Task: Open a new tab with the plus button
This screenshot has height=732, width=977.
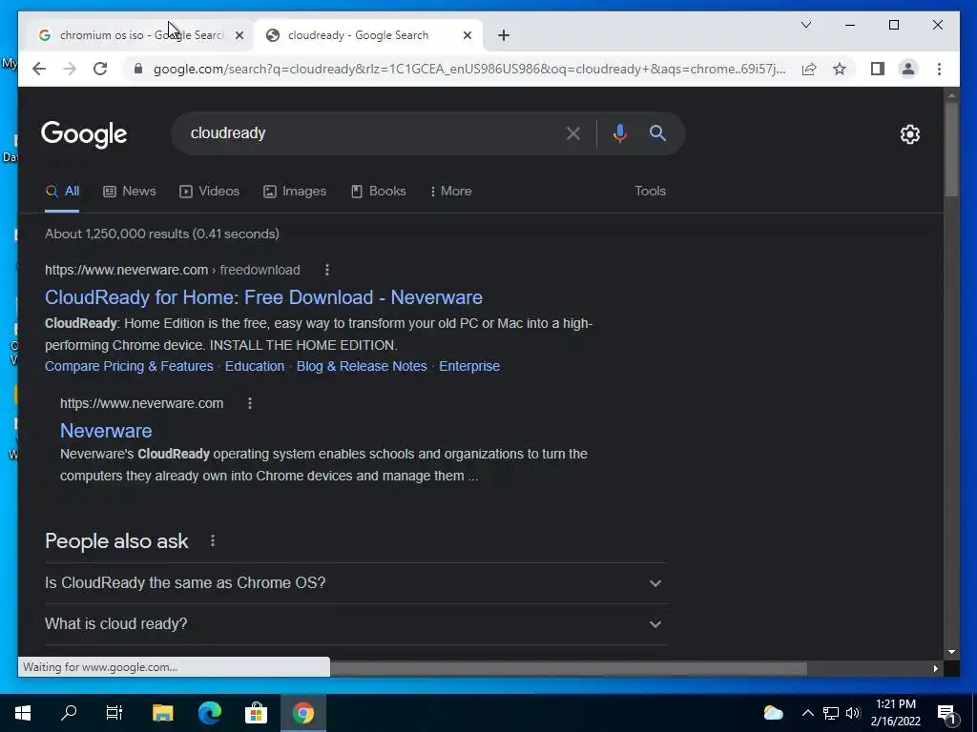Action: 504,35
